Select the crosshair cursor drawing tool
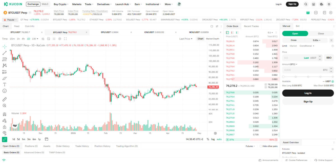The height and width of the screenshot is (163, 336). 4,46
